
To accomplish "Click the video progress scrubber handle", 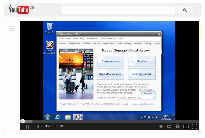I will pos(23,121).
